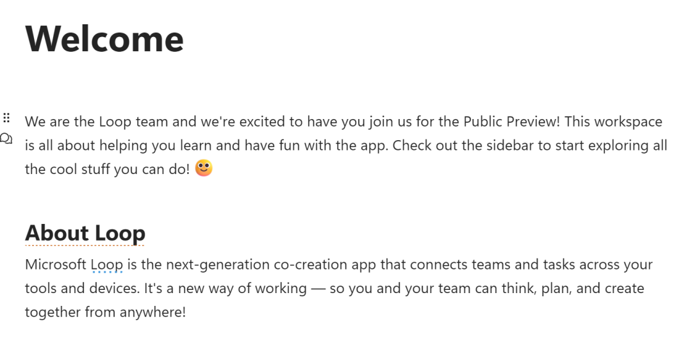The image size is (692, 343).
Task: Click the "About Loop" heading
Action: click(85, 233)
